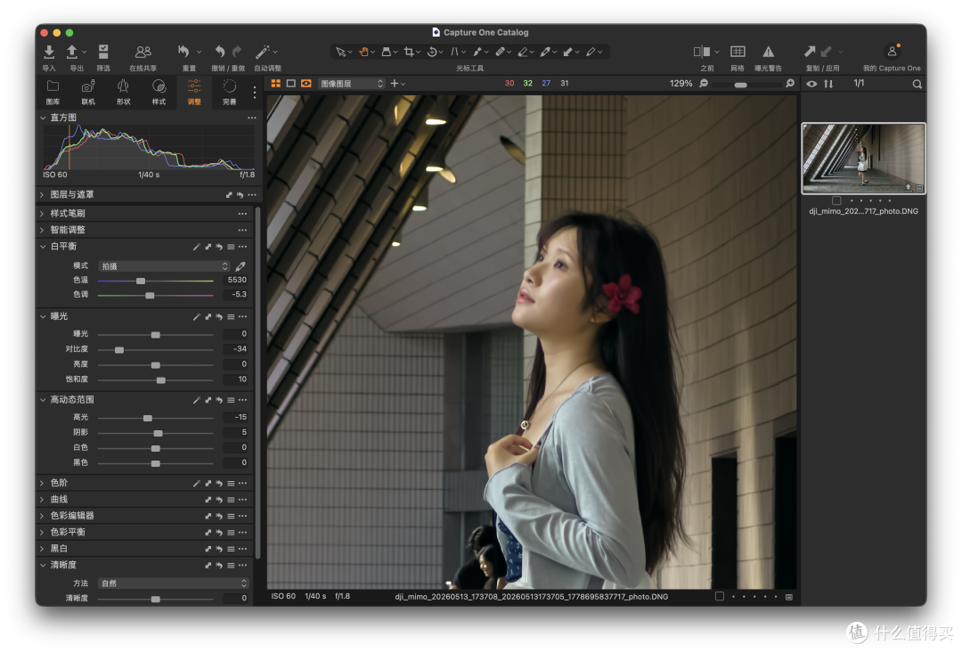The image size is (962, 653).
Task: Click the Contrast (对比度) slider handle
Action: tap(119, 350)
